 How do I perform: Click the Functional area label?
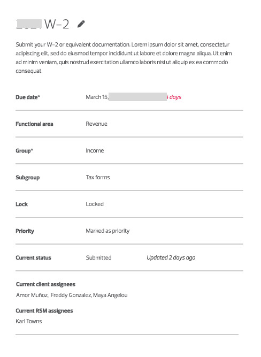[x=34, y=124]
